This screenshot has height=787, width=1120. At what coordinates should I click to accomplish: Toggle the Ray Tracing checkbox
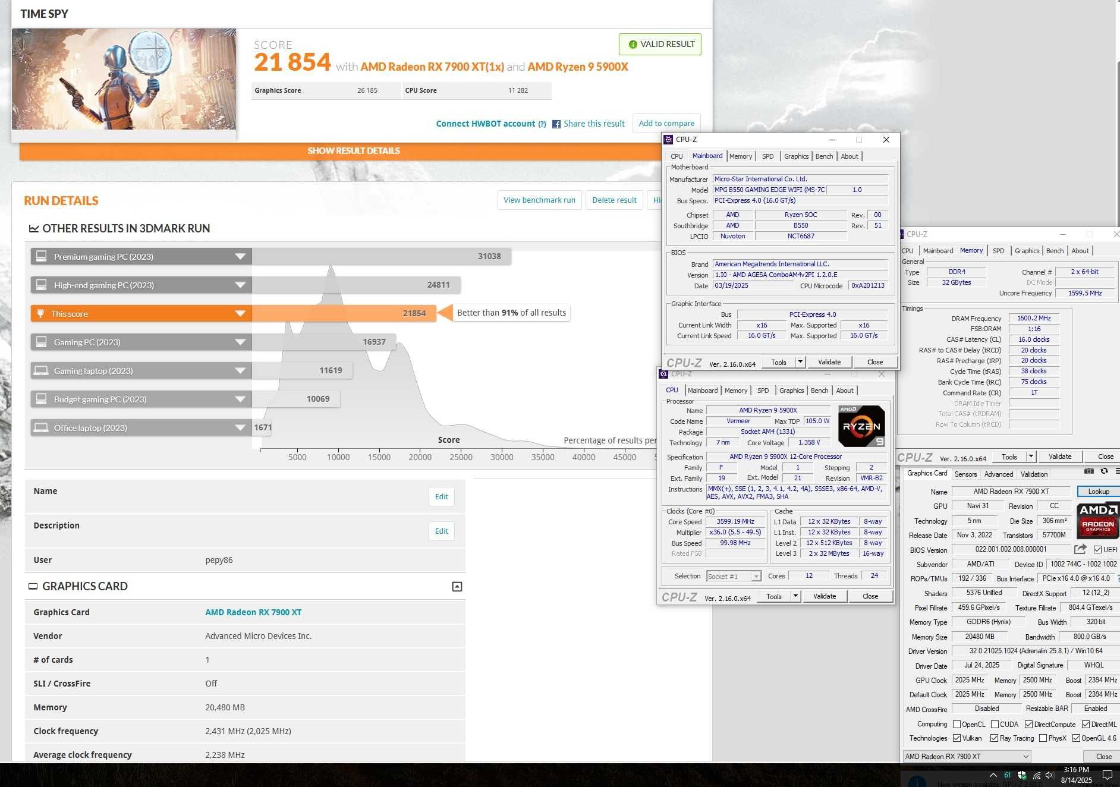pos(994,738)
